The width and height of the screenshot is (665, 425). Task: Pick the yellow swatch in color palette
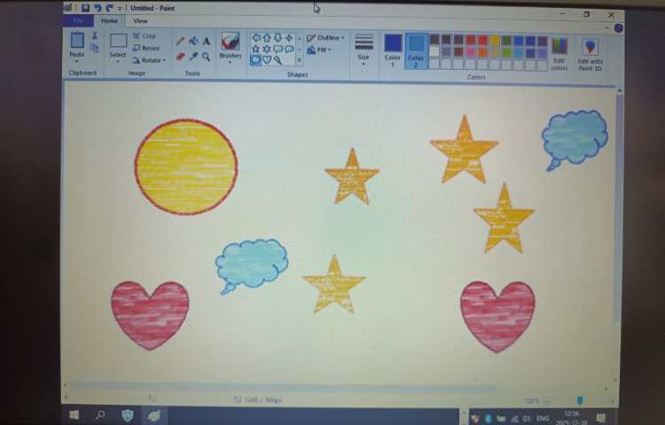(495, 40)
